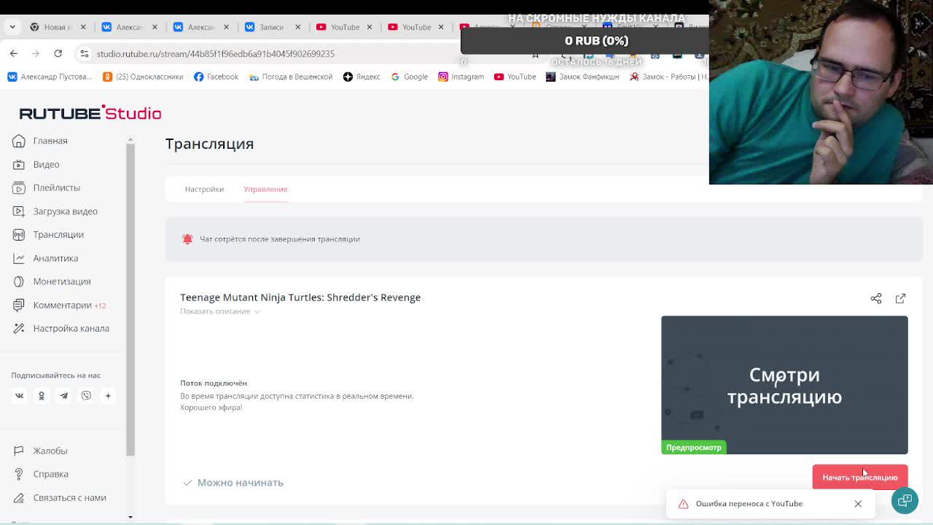Click the sidebar scroll up arrow
This screenshot has height=525, width=933.
tap(130, 139)
